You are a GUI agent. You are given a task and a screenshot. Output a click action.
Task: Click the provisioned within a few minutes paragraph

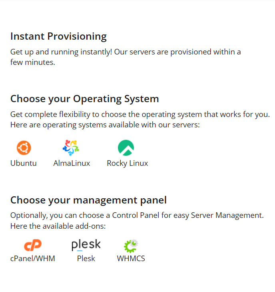pos(126,57)
